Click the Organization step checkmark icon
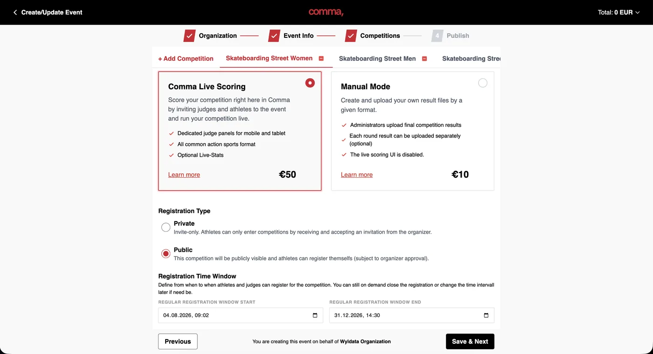Viewport: 653px width, 354px height. tap(189, 36)
